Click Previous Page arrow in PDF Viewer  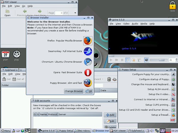pos(25,11)
